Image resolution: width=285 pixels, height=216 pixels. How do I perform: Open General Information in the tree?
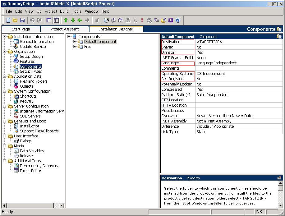[x=37, y=41]
